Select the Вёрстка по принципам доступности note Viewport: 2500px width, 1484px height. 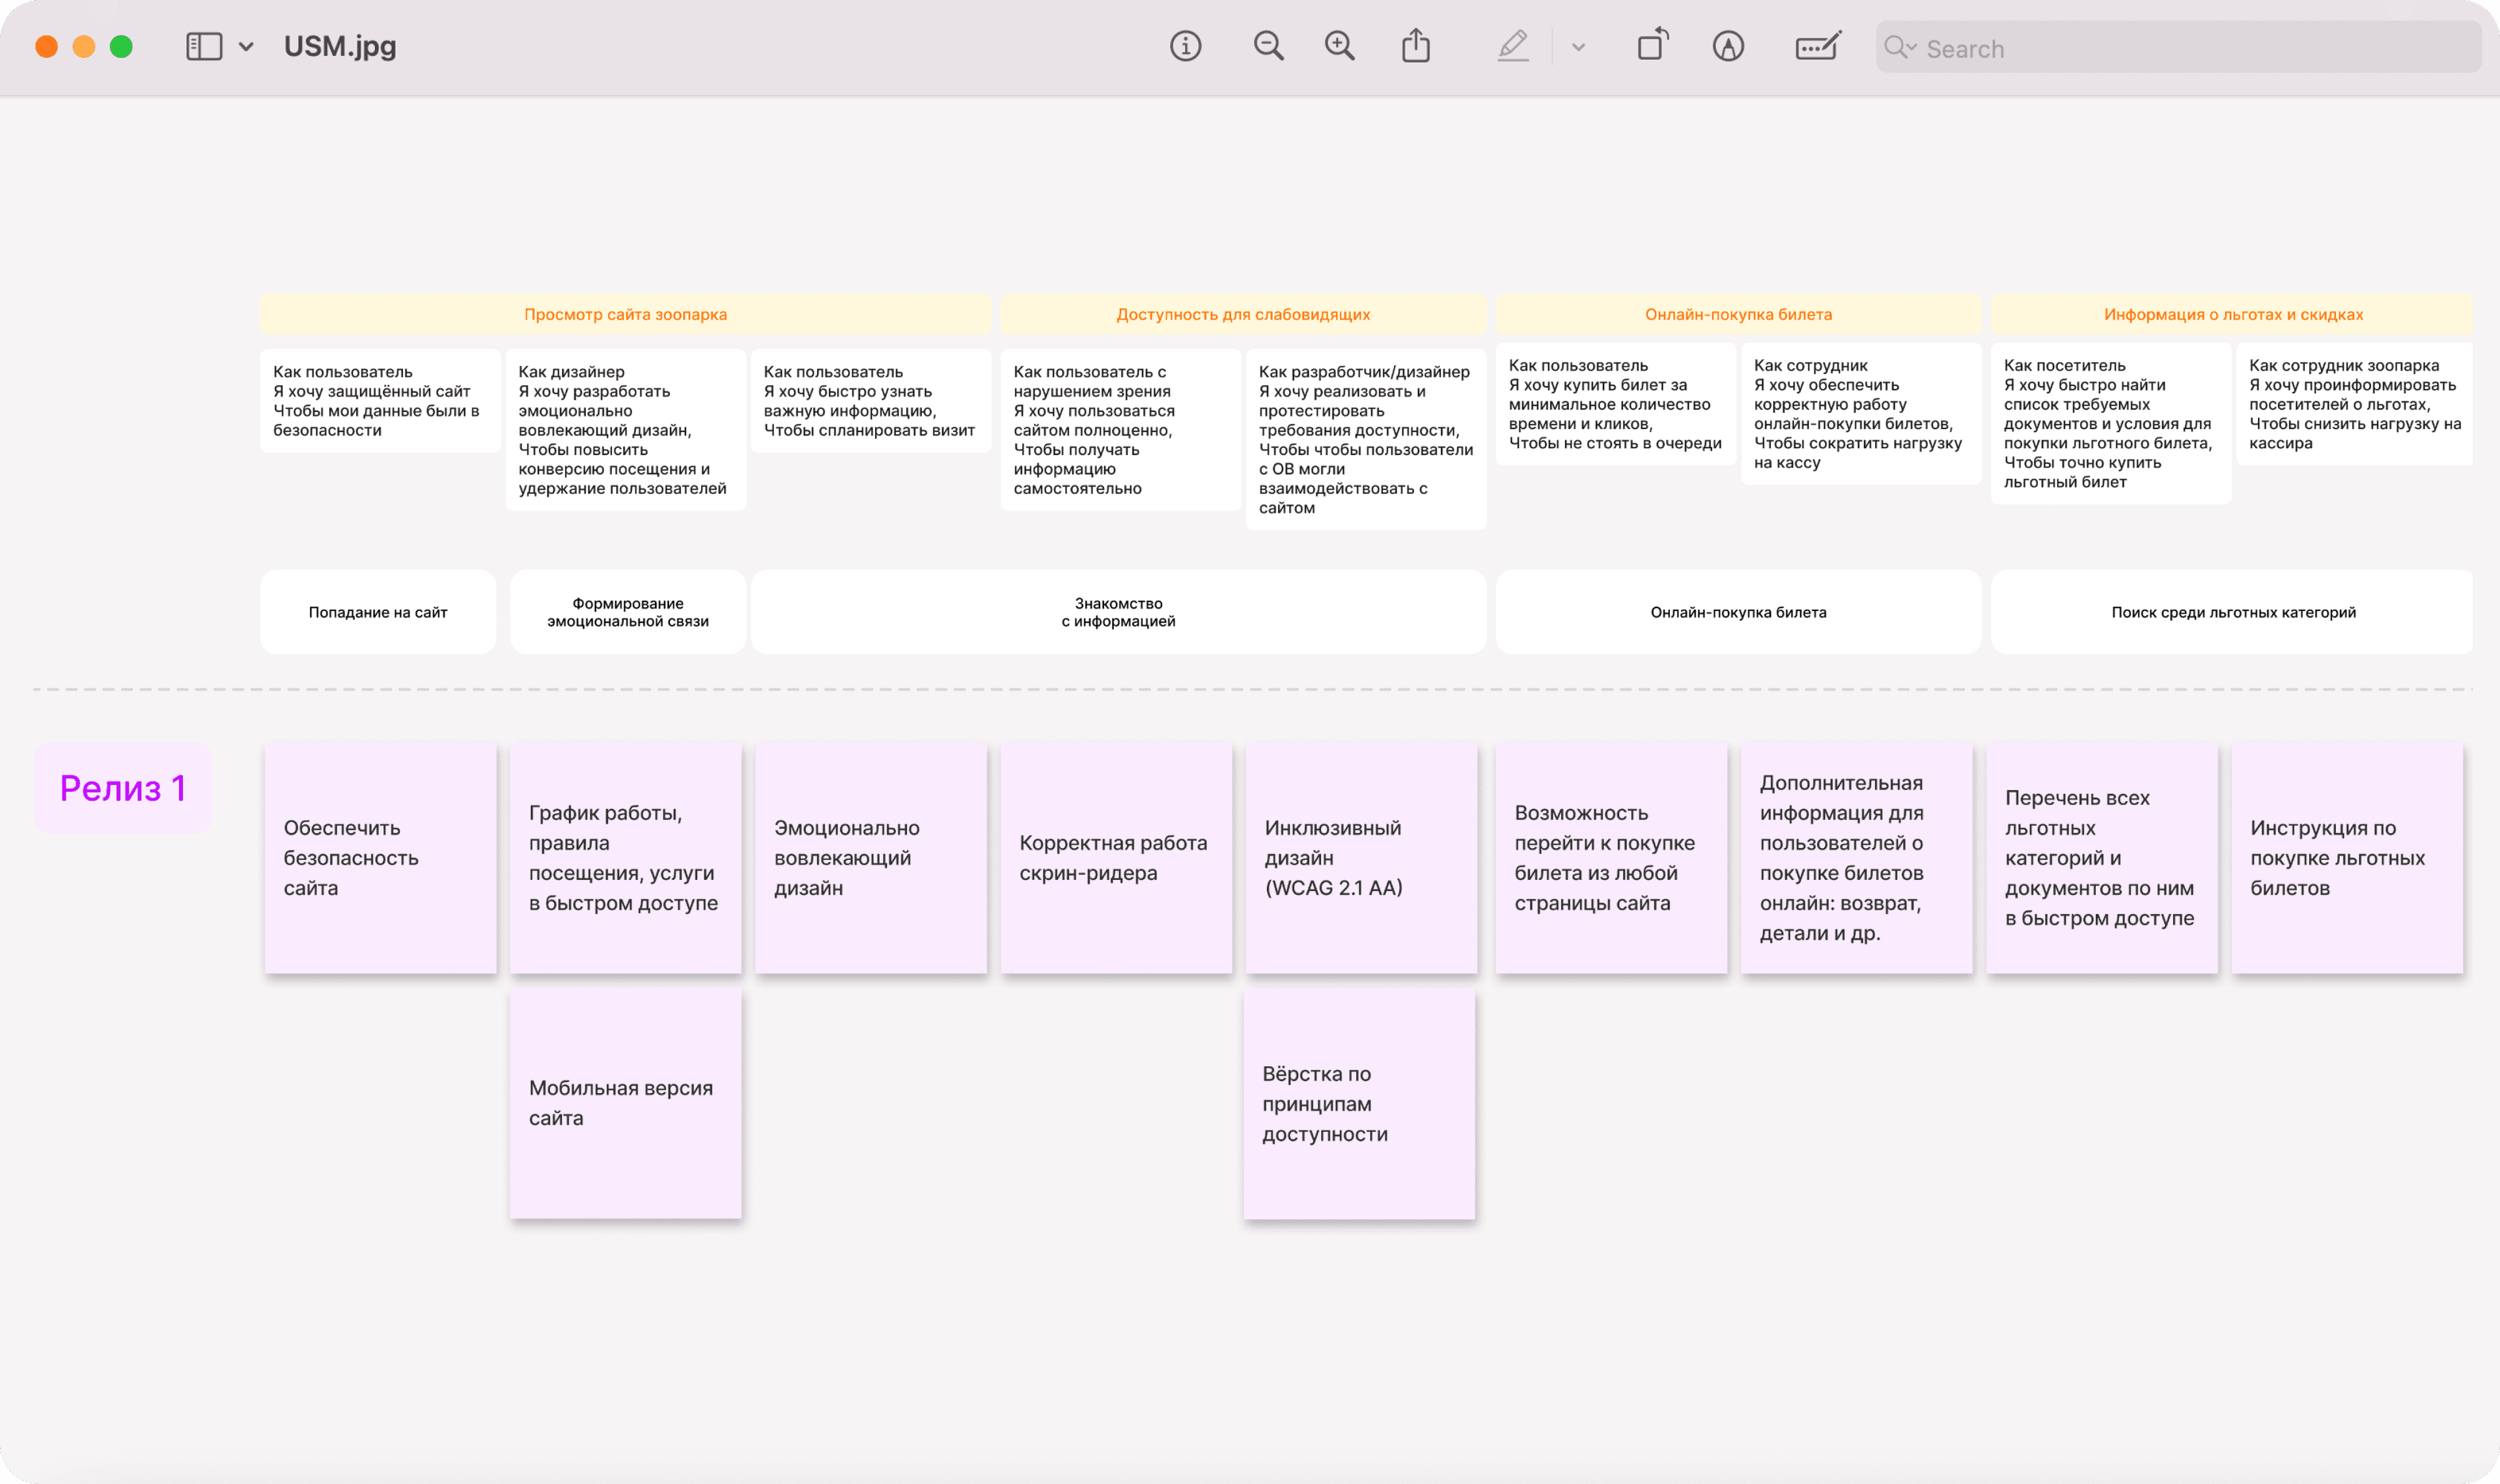point(1359,1103)
